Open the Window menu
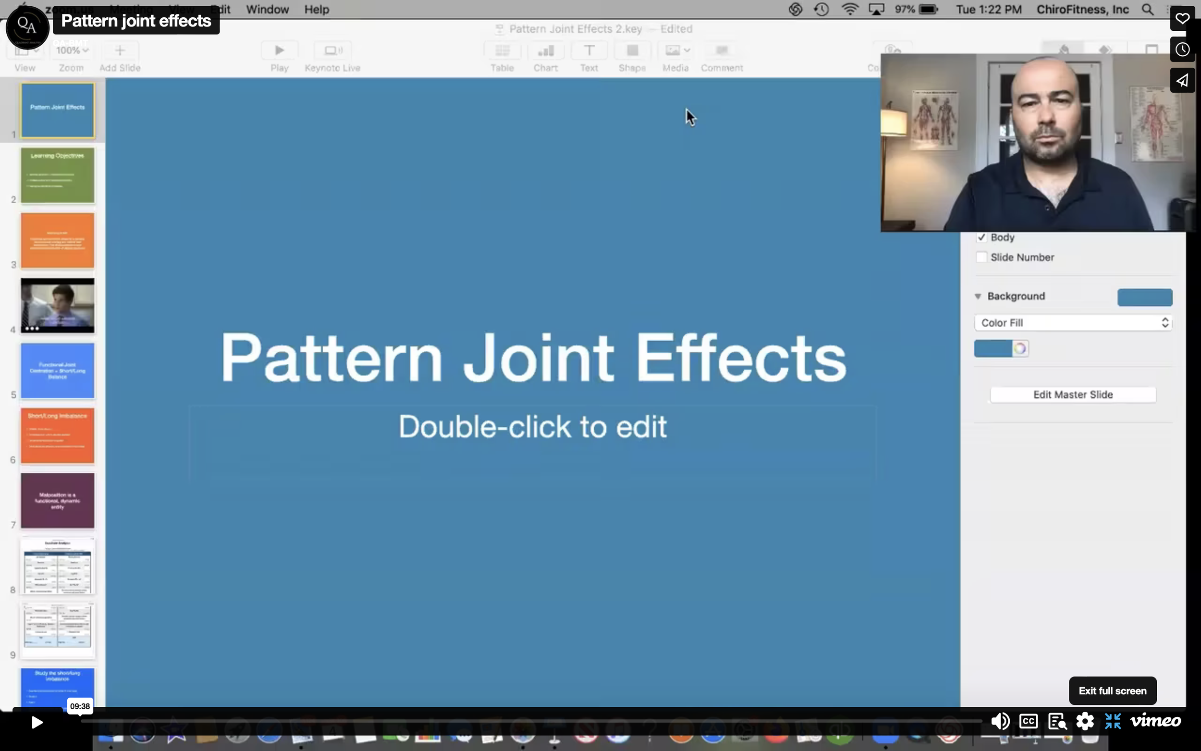Screen dimensions: 1201x751 point(267,10)
